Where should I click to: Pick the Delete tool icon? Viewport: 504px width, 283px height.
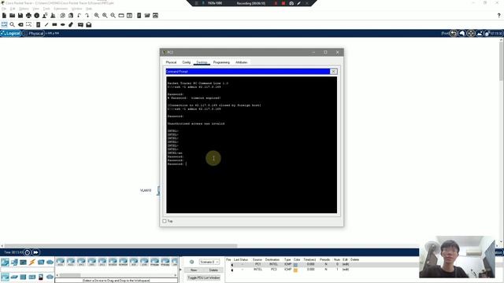[20, 24]
